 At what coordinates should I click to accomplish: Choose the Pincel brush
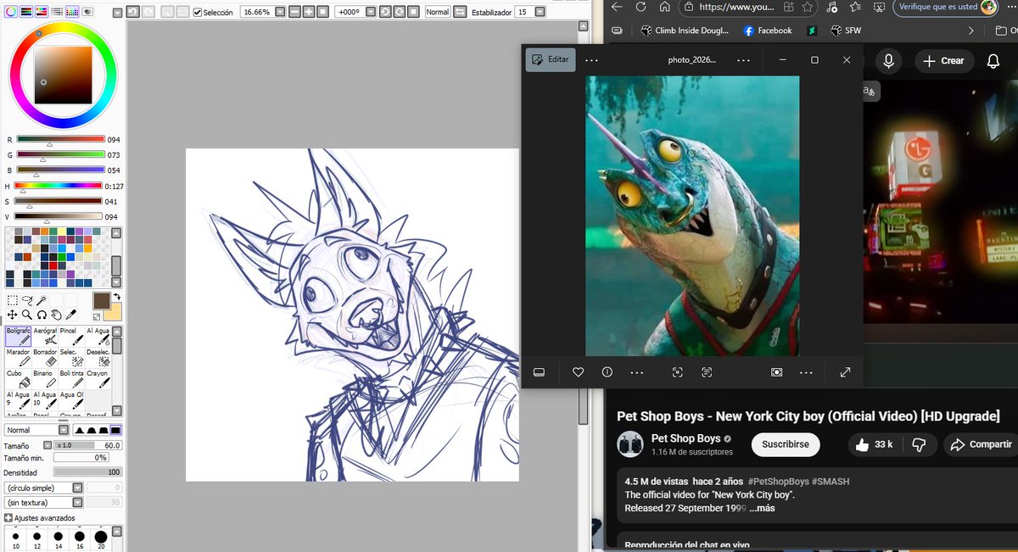click(71, 337)
